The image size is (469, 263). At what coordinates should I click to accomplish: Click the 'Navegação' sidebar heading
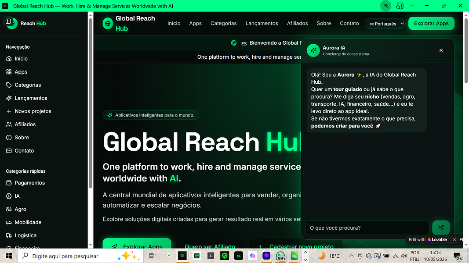18,47
